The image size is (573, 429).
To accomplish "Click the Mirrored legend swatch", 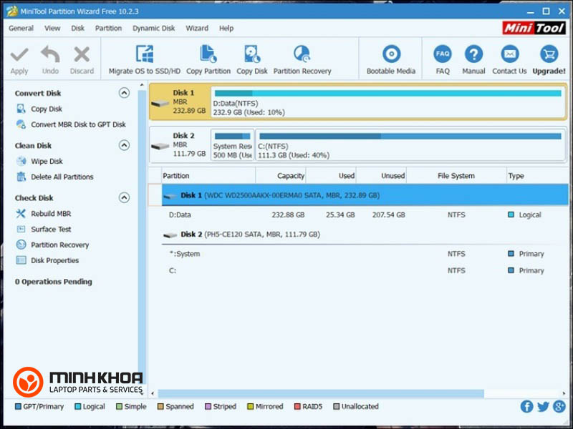I will (x=250, y=407).
